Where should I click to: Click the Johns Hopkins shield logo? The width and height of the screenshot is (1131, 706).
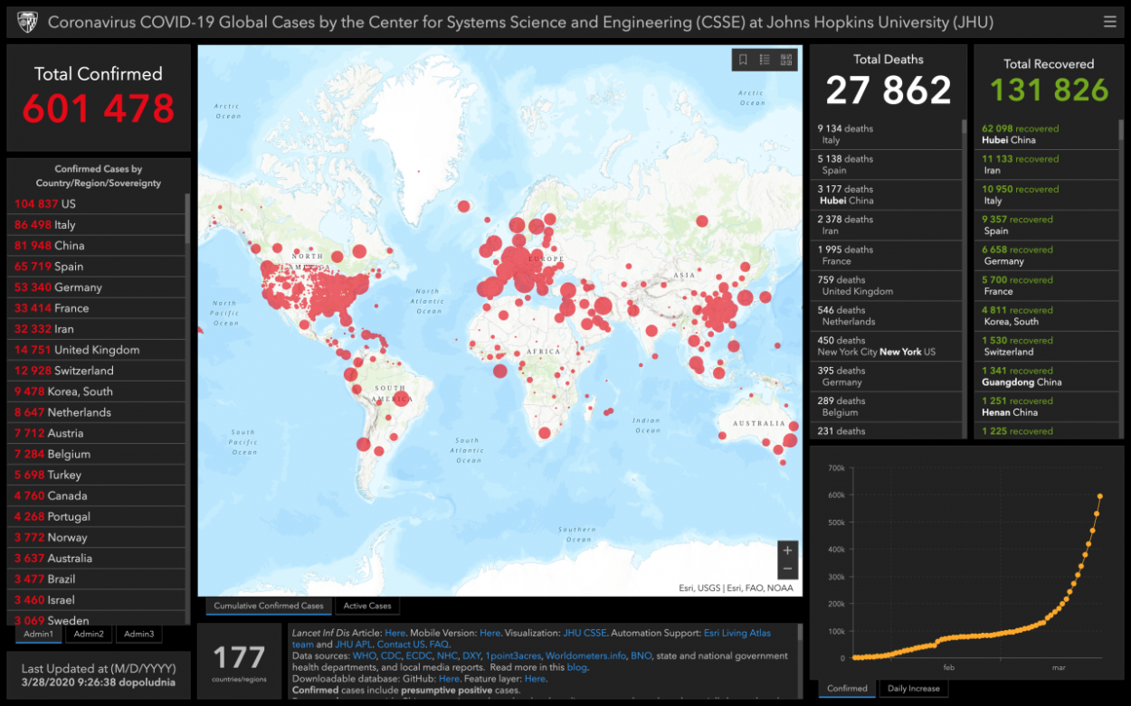[x=27, y=22]
